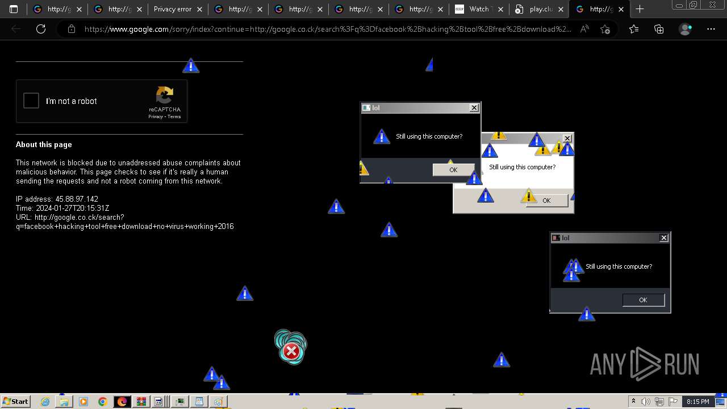This screenshot has height=409, width=727.
Task: Close the play.clu tab
Action: 561,9
